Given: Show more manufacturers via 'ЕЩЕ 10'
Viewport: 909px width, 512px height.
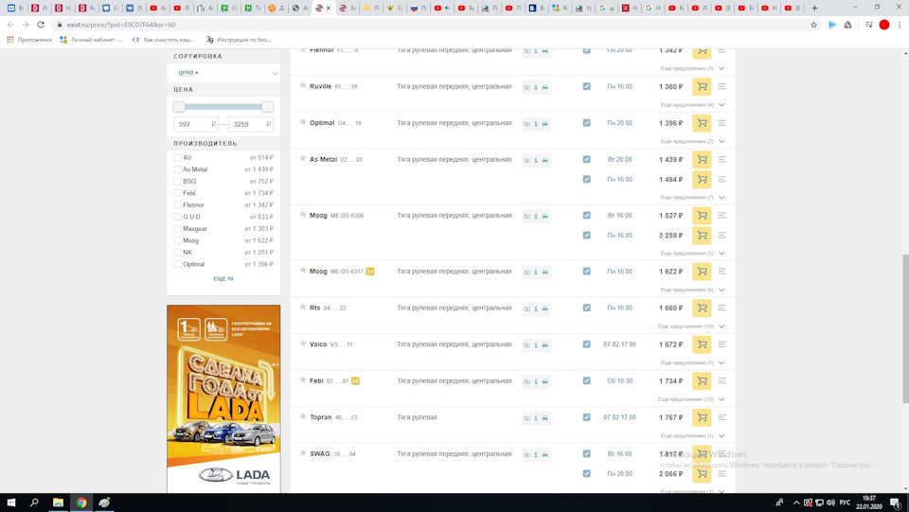Looking at the screenshot, I should [223, 278].
